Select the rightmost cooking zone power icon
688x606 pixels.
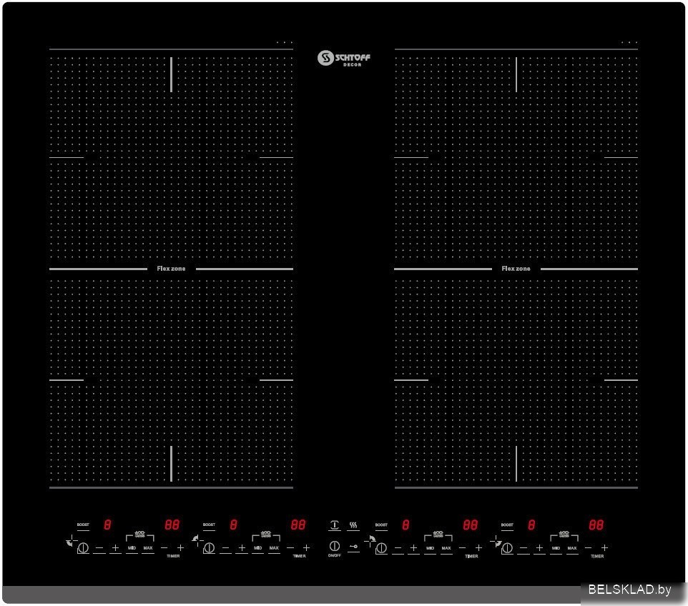[x=507, y=548]
